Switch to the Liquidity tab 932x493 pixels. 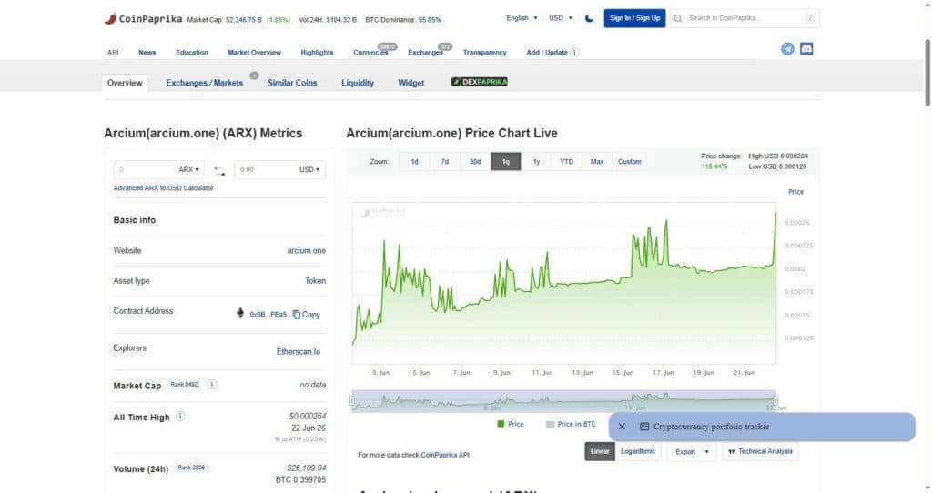click(x=358, y=83)
